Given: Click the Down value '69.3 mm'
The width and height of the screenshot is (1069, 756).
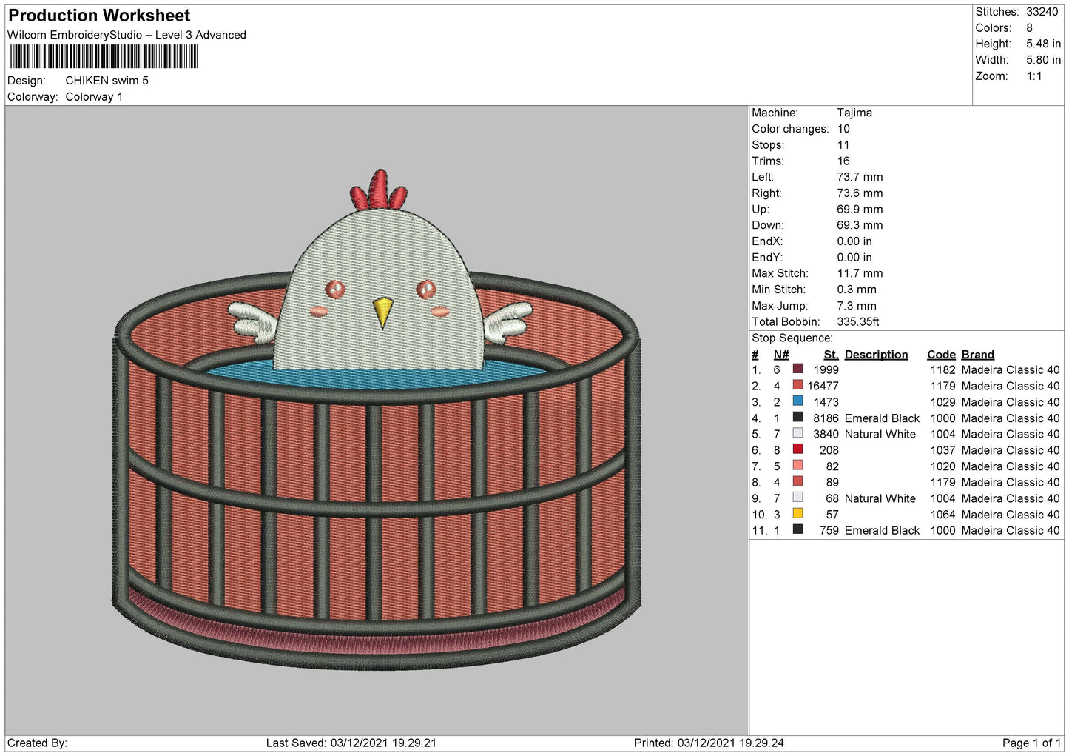Looking at the screenshot, I should pos(860,225).
